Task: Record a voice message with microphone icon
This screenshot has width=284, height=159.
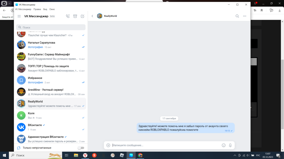Action: coord(230,145)
